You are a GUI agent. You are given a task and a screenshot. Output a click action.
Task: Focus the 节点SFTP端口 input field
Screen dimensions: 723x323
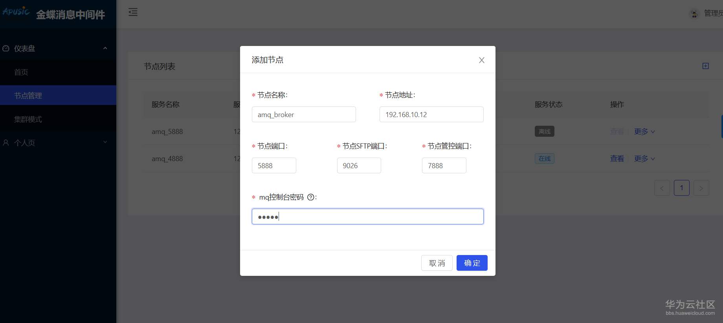[359, 165]
